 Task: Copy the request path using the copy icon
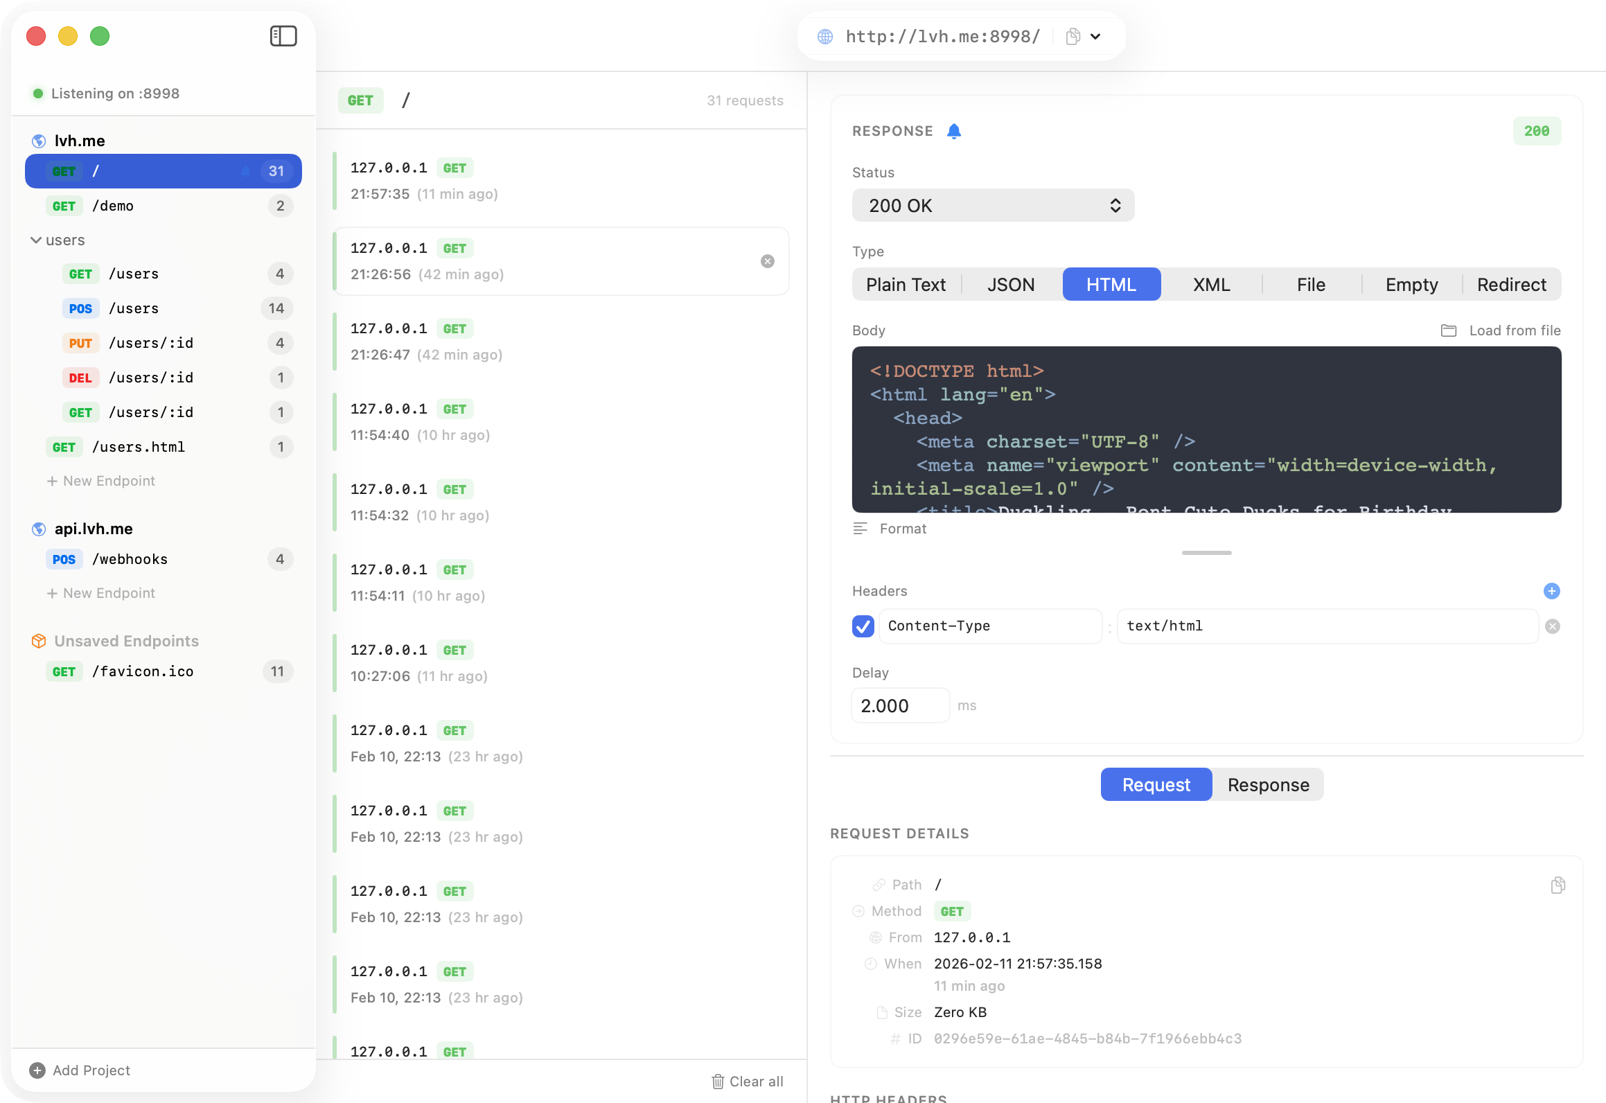[x=1559, y=885]
